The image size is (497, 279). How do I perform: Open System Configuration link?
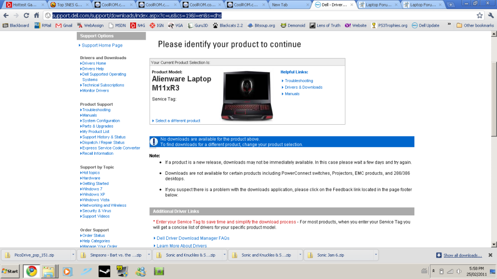click(101, 121)
